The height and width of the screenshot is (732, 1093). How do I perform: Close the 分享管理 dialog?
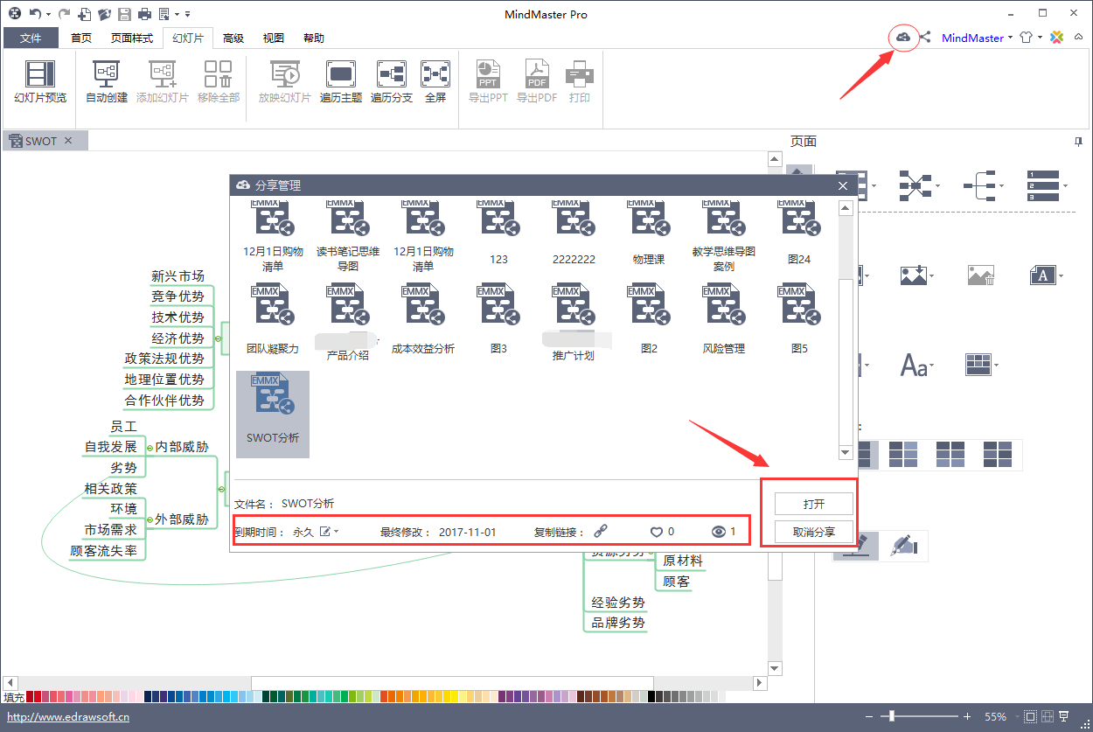[843, 185]
